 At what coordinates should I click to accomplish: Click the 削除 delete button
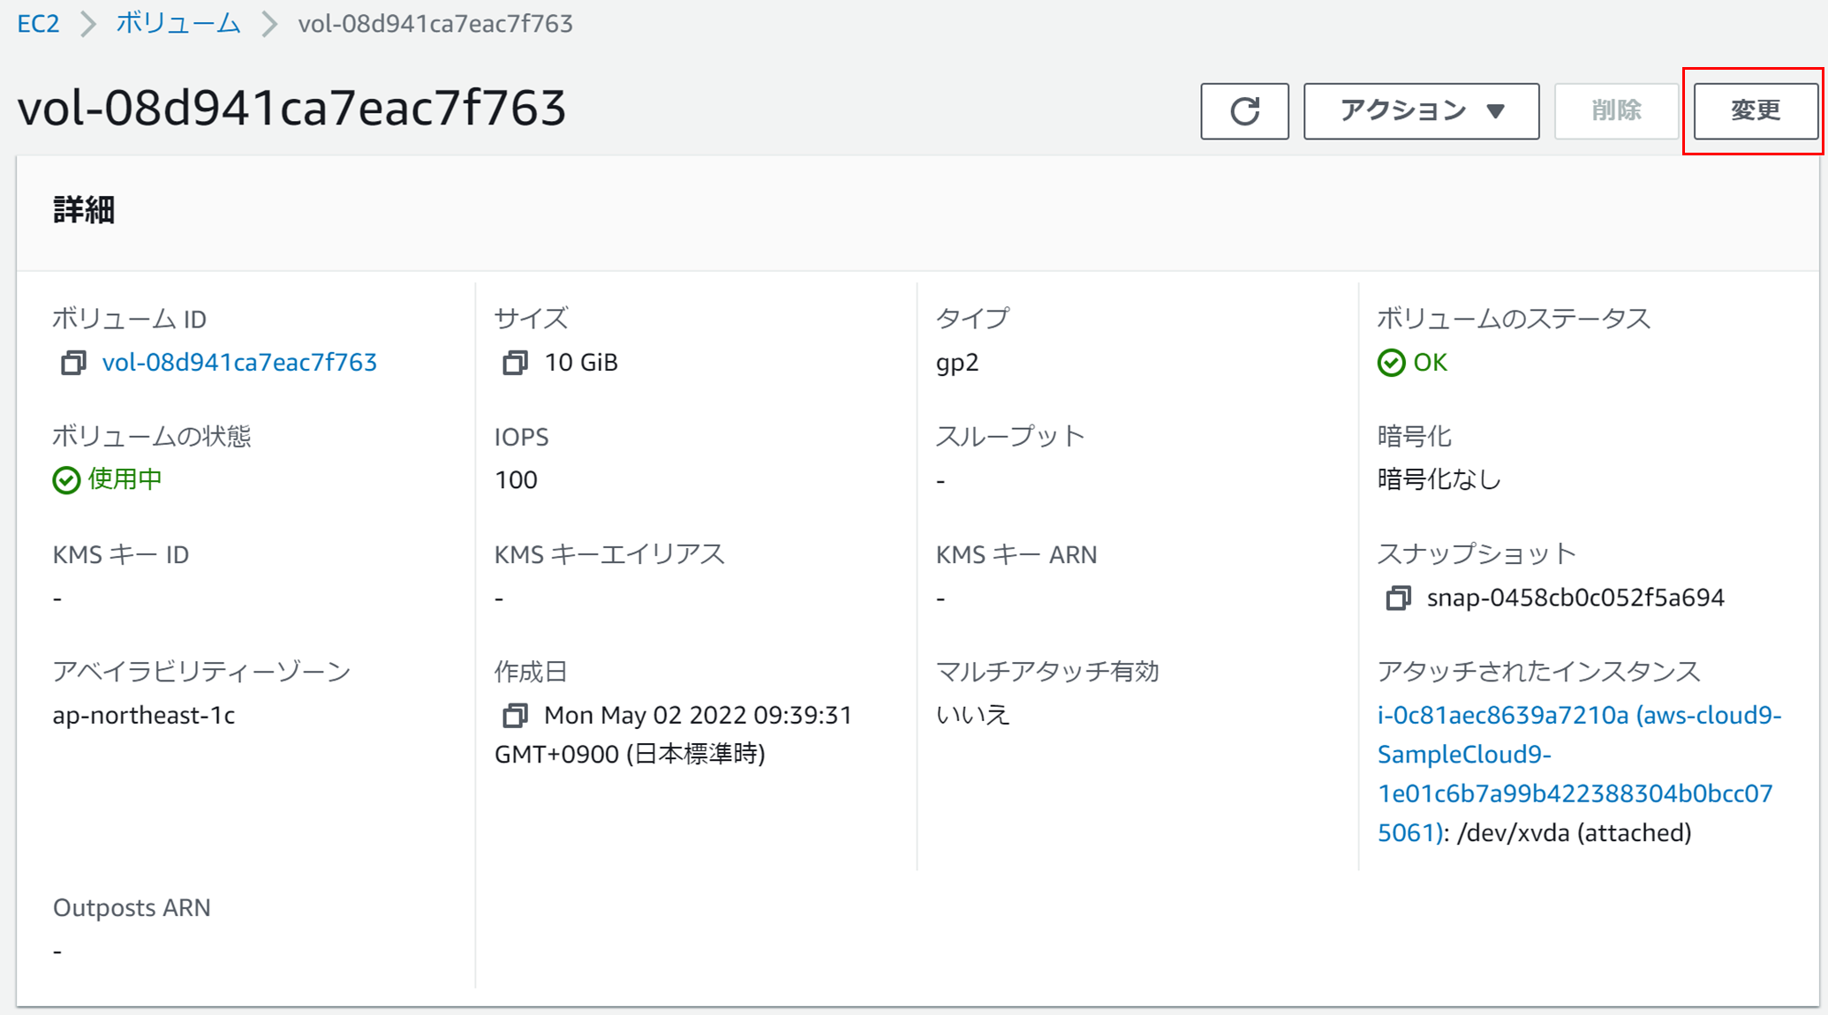click(1616, 111)
